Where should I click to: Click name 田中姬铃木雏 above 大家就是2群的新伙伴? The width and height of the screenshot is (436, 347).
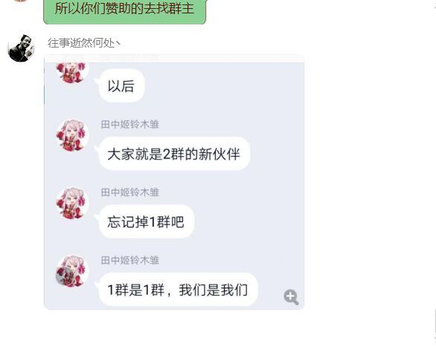130,124
